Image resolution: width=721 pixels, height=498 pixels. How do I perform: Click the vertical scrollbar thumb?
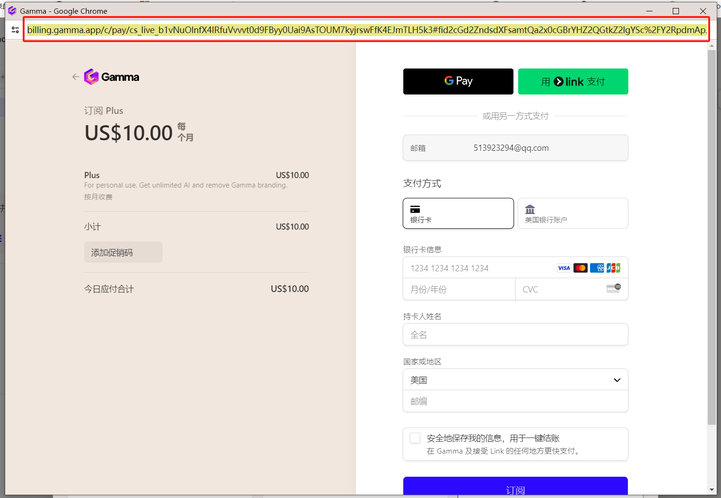pos(712,238)
